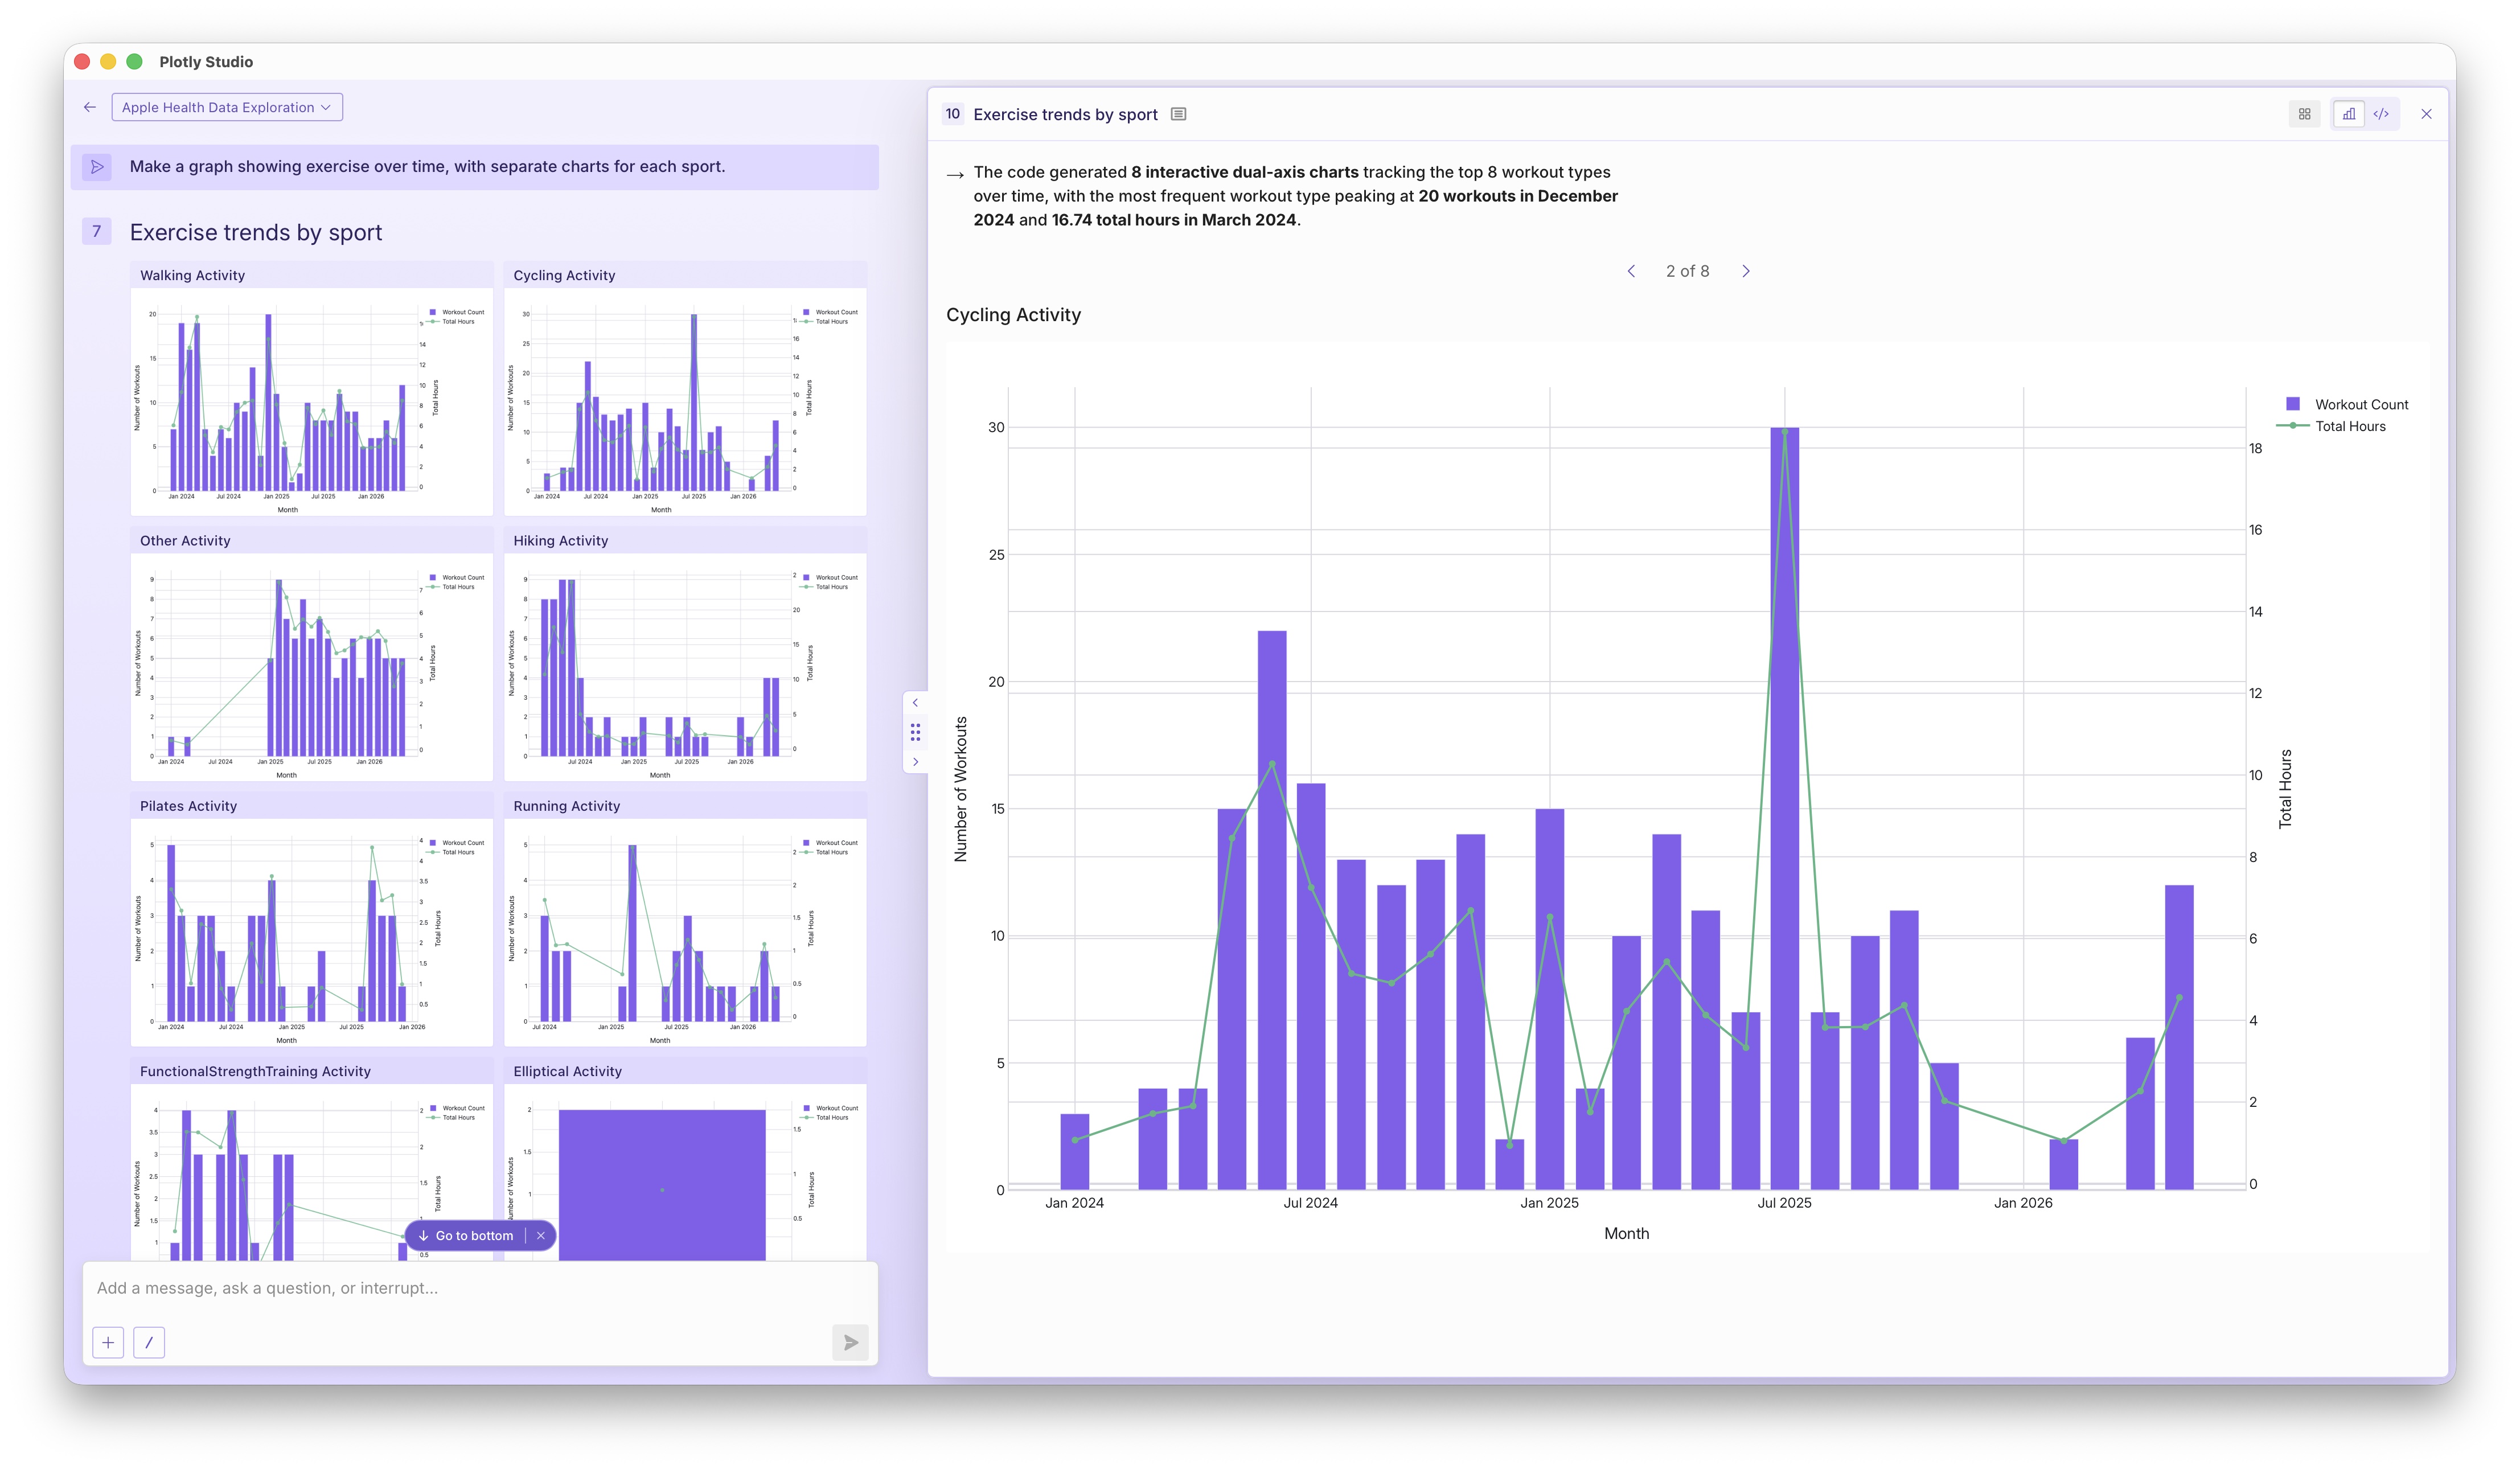Click the notes icon beside Exercise trends title
The height and width of the screenshot is (1469, 2520).
(x=1178, y=114)
